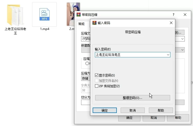This screenshot has height=126, width=193.
Task: Click into the password text field
Action: pos(130,55)
